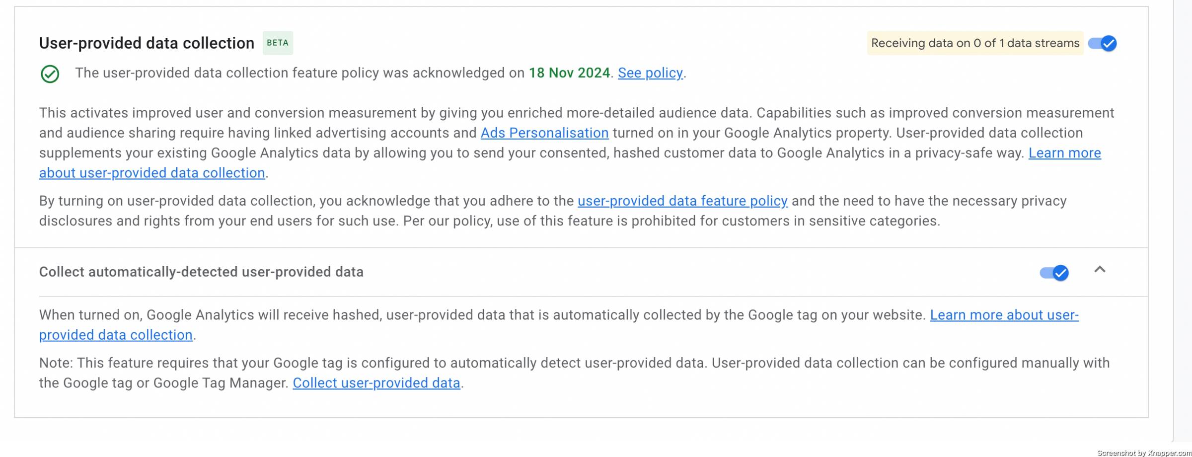Disable the Collect automatically-detected user-provided data toggle
Screen dimensions: 1192x457
tap(1054, 273)
